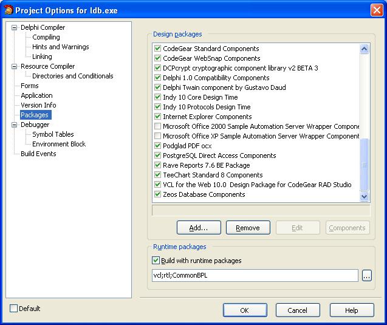This screenshot has width=387, height=325.
Task: Open runtime packages browse ellipsis button
Action: click(x=367, y=275)
